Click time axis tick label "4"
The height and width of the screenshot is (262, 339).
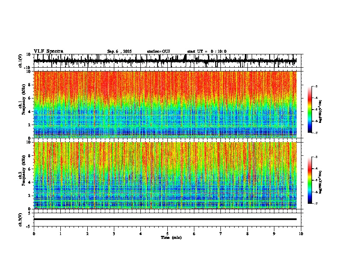coord(141,234)
